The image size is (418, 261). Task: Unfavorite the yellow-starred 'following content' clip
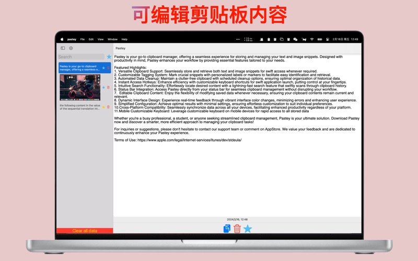coord(103,107)
